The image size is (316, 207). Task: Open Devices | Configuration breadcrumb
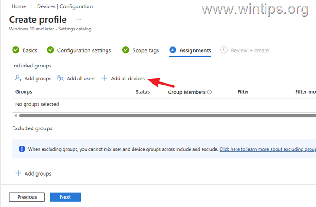[65, 6]
